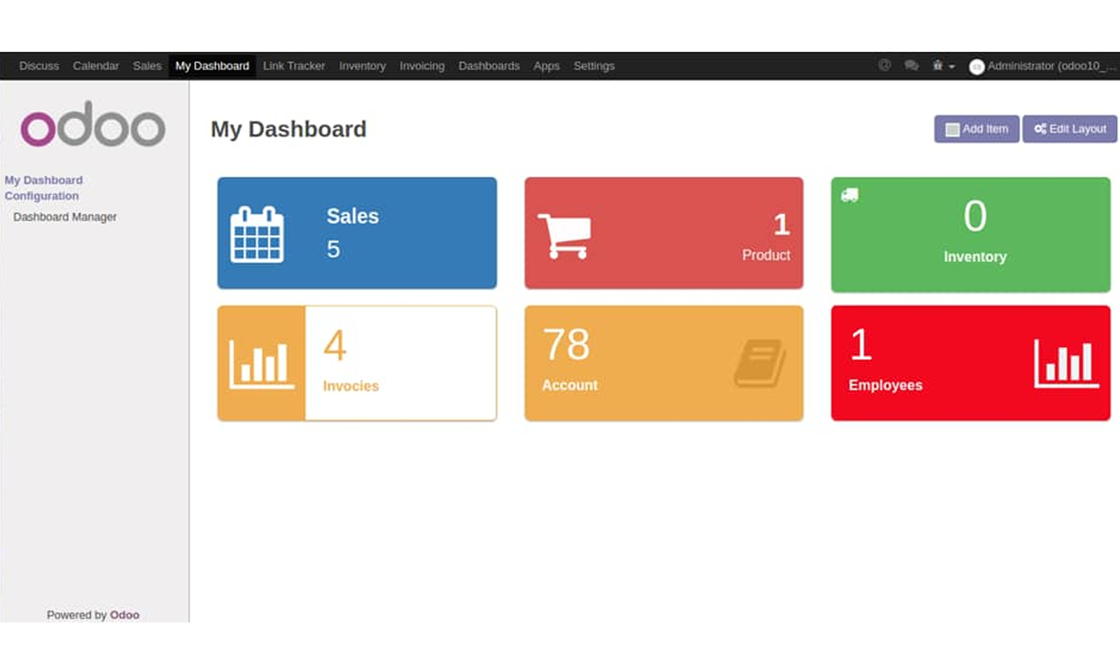
Task: Click the book icon on Account tile
Action: (759, 363)
